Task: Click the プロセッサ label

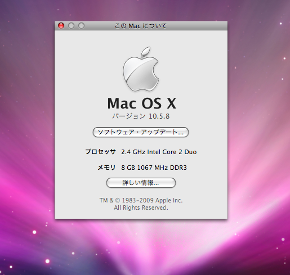Action: point(100,152)
